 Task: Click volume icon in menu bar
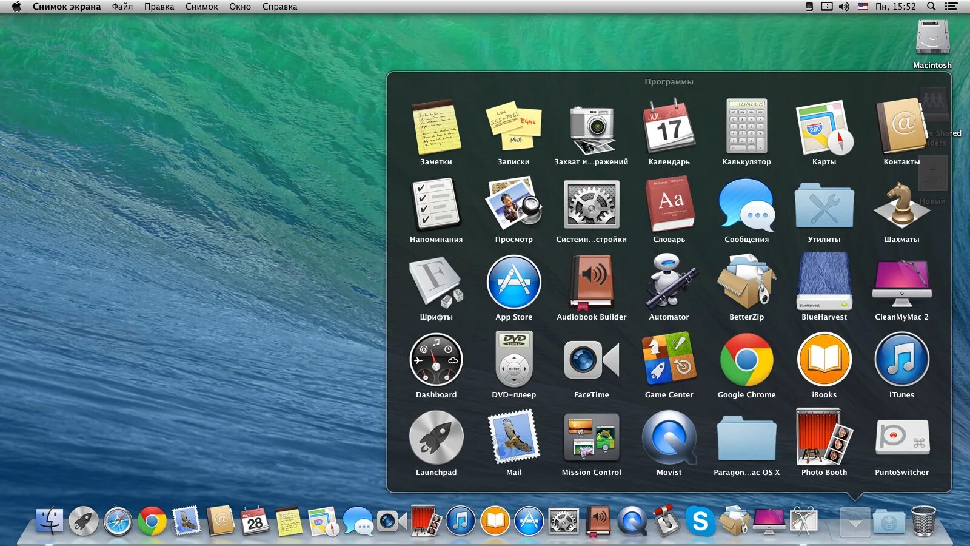pos(844,7)
